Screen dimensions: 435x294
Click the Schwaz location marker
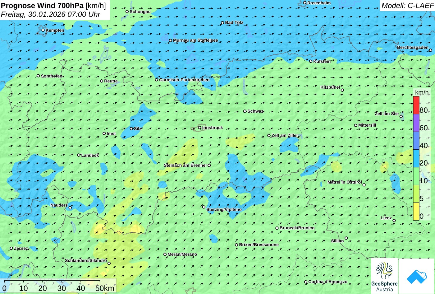(x=245, y=111)
